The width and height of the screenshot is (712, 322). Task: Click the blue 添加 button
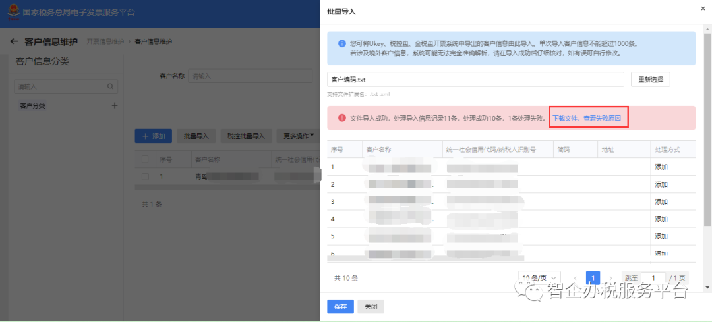click(154, 136)
